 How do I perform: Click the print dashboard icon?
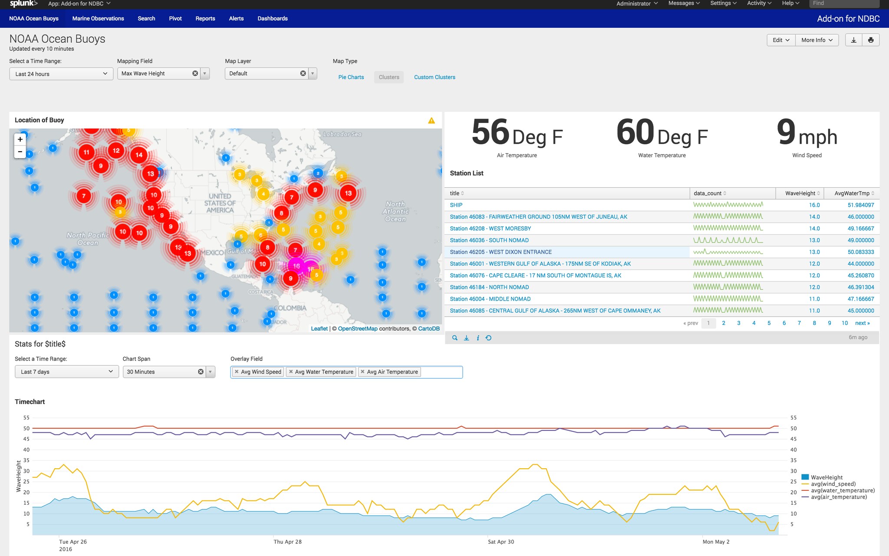(x=871, y=40)
